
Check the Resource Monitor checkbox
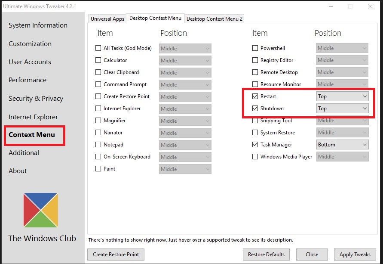255,84
